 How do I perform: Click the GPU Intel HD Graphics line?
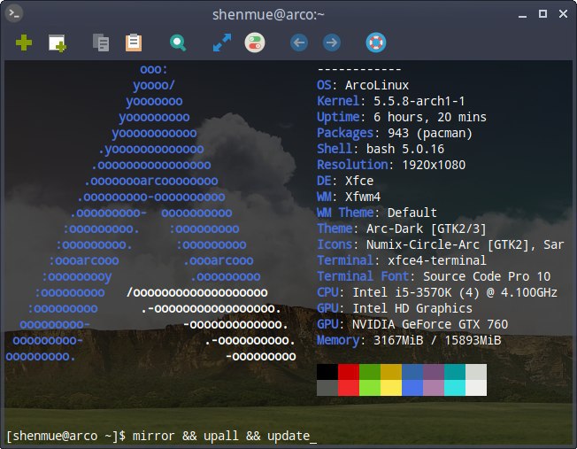395,308
